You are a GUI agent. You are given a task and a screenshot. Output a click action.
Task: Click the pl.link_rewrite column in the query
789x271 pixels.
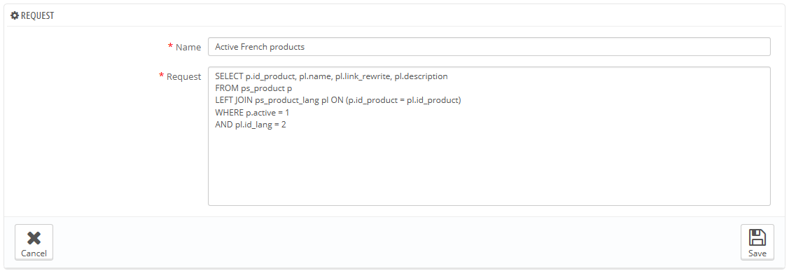(x=363, y=76)
